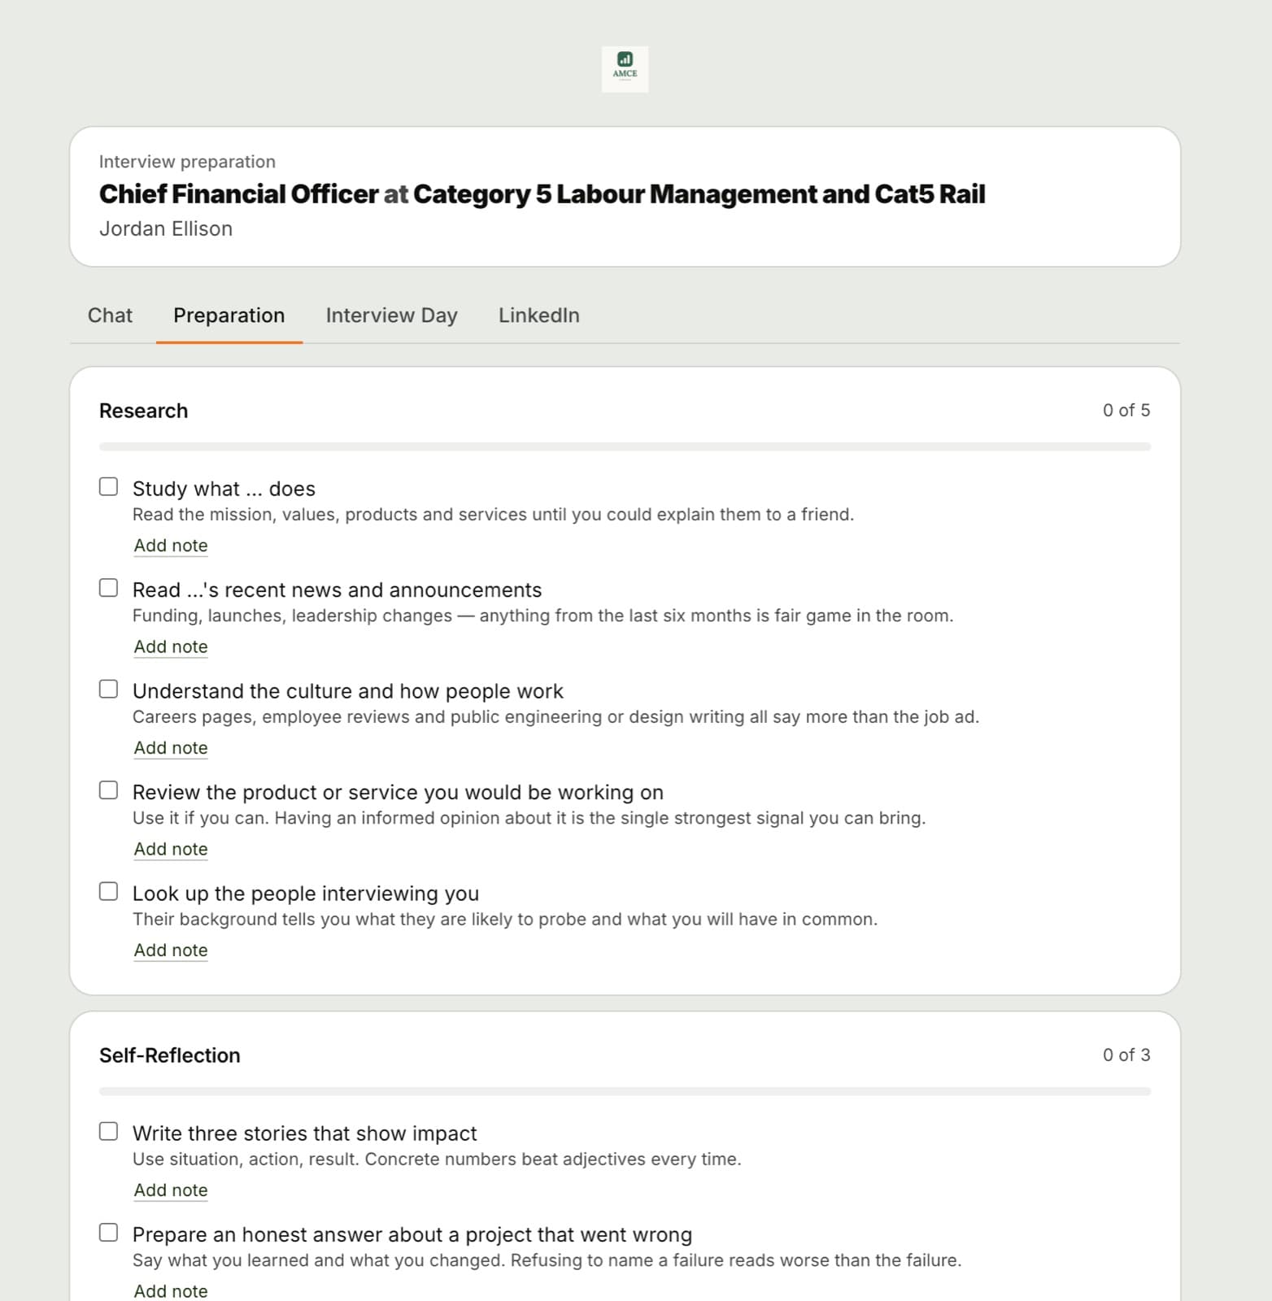This screenshot has width=1272, height=1301.
Task: Mark 'Understand the culture' as done
Action: point(108,689)
